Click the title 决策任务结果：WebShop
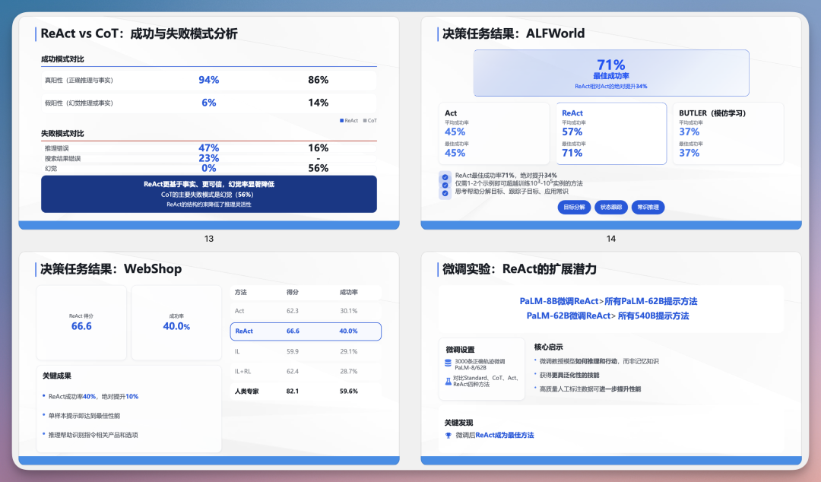The height and width of the screenshot is (482, 821). click(x=111, y=269)
